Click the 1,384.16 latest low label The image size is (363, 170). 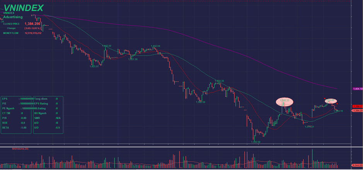coord(338,111)
